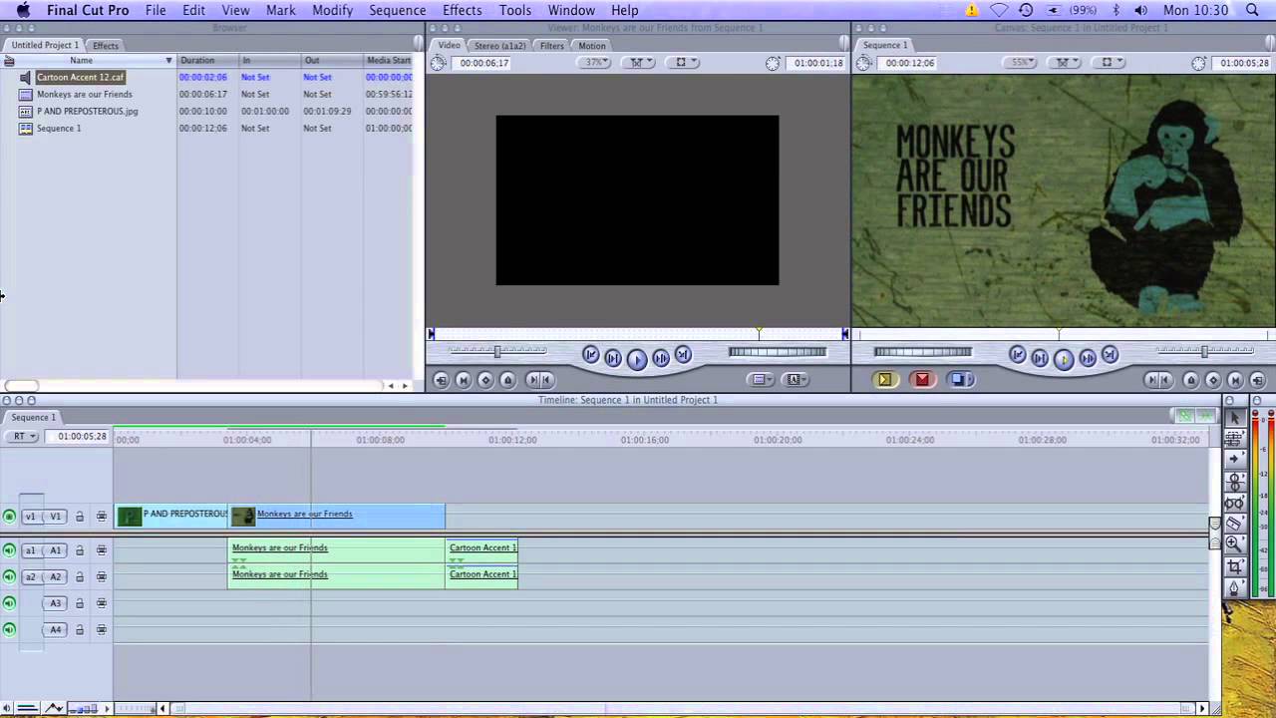Select Sequence 1 in the Browser list
Viewport: 1276px width, 718px height.
(x=59, y=128)
